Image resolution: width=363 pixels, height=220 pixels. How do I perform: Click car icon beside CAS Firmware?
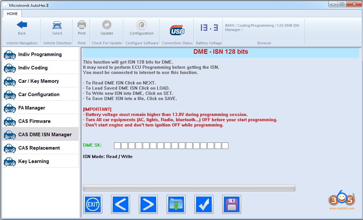point(10,122)
